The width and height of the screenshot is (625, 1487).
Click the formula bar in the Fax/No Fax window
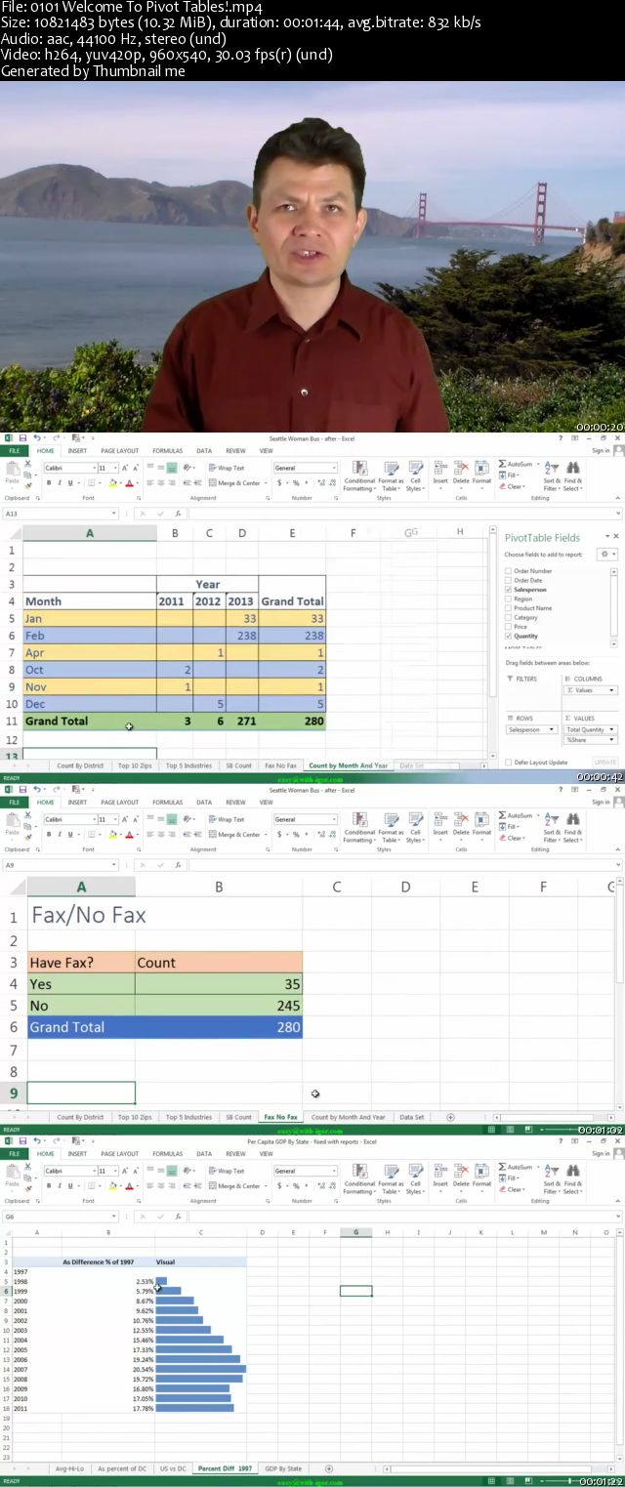pyautogui.click(x=405, y=865)
